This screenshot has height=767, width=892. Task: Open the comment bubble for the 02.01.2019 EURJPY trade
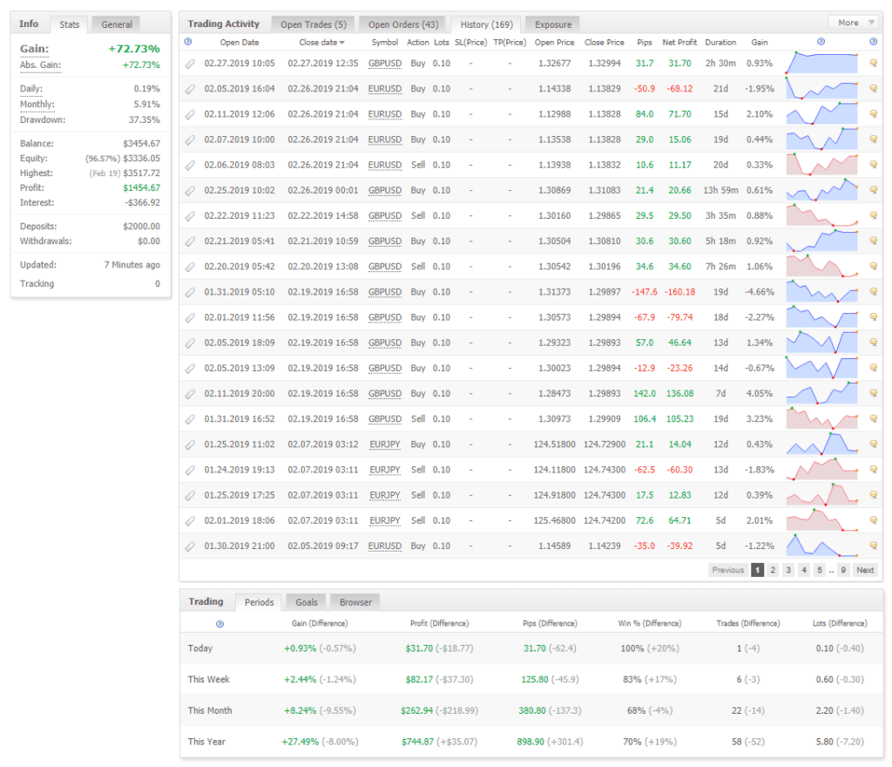click(x=874, y=519)
